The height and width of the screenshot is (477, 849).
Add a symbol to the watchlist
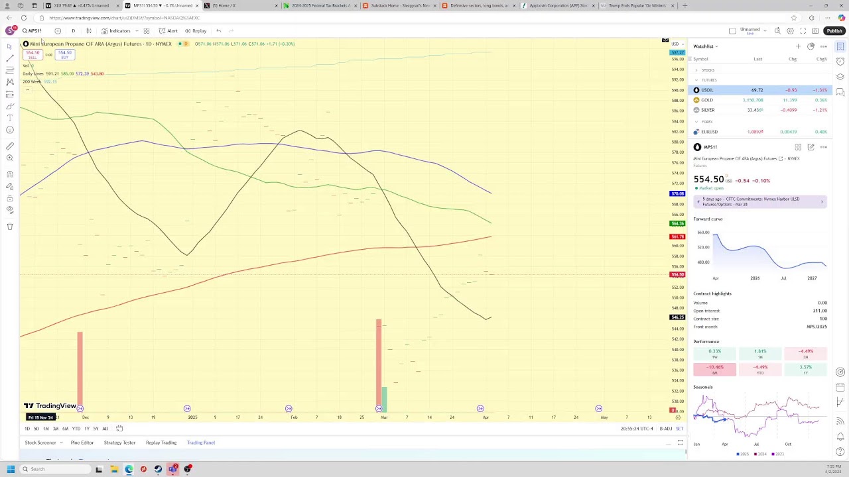(x=798, y=46)
